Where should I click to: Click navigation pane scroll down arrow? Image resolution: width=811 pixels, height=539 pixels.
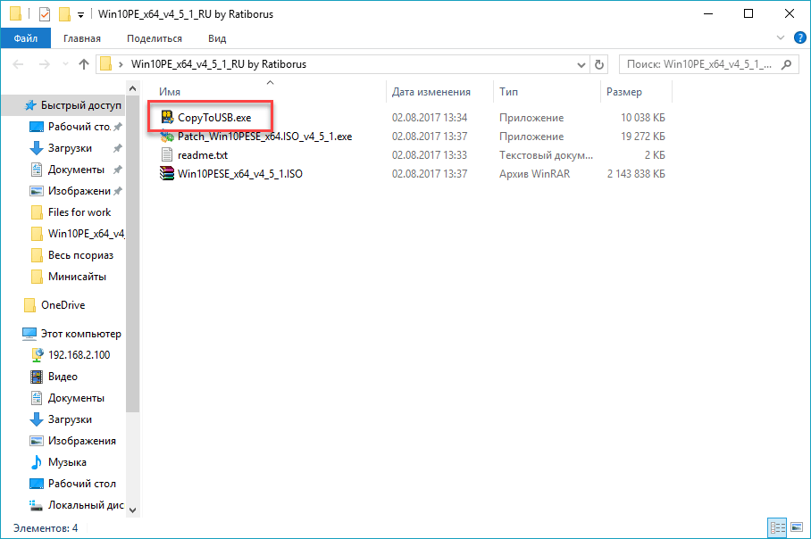[x=132, y=510]
